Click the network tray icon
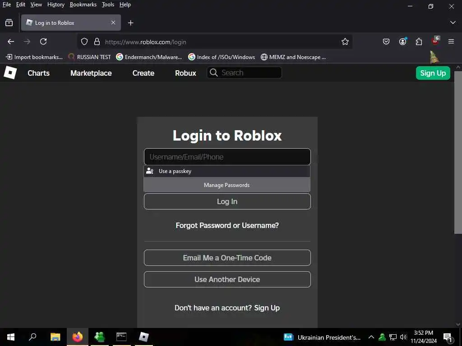462x346 pixels. click(x=393, y=337)
